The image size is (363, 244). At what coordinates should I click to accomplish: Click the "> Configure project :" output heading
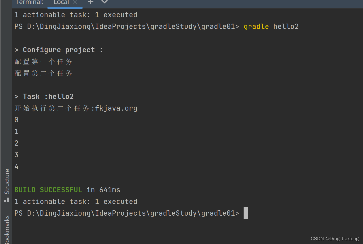[x=59, y=50]
